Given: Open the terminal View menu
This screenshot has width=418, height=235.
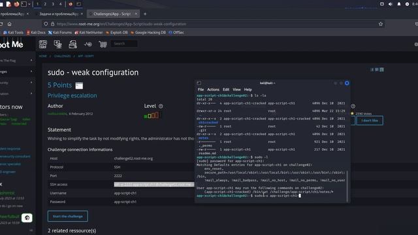Looking at the screenshot, I should pyautogui.click(x=236, y=89).
